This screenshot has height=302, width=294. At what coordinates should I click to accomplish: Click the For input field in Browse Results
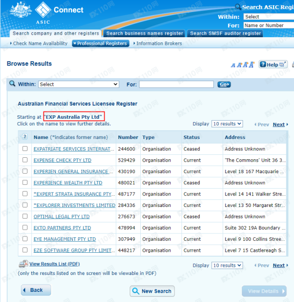(x=176, y=84)
